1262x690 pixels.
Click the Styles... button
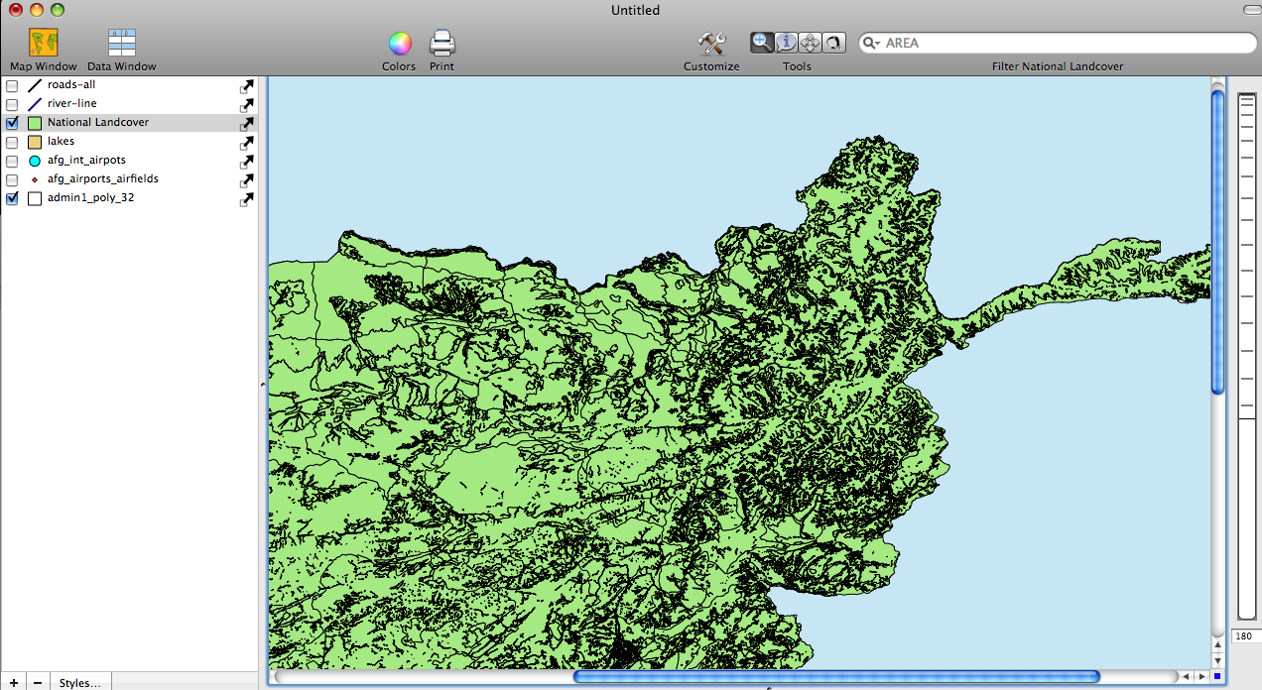79,682
